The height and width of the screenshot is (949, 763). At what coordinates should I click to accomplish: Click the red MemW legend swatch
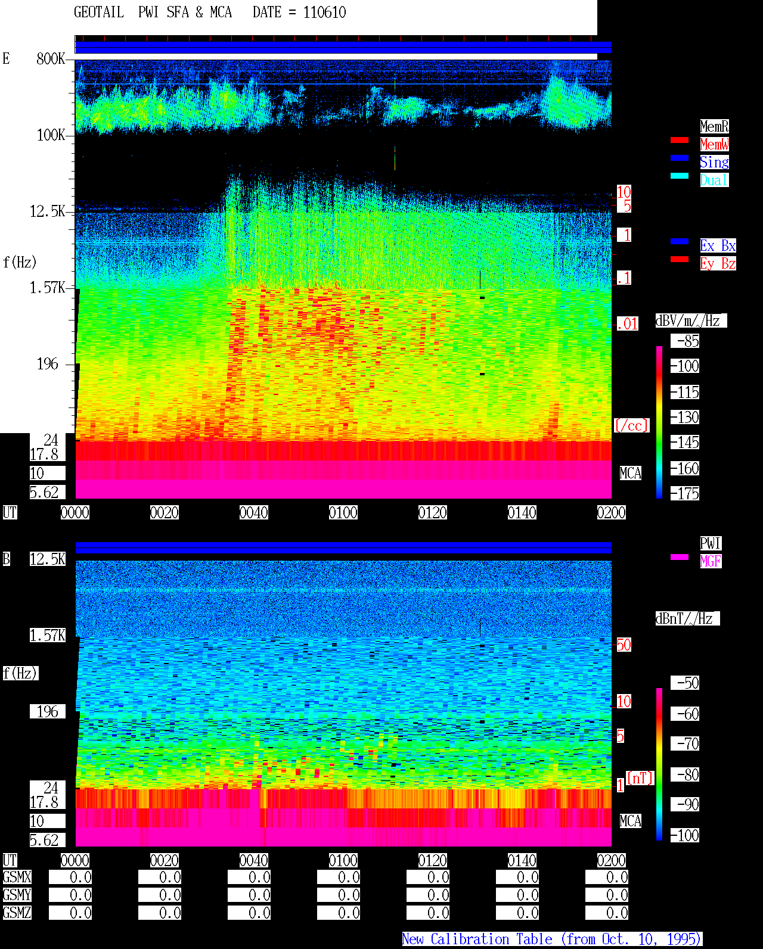point(680,140)
